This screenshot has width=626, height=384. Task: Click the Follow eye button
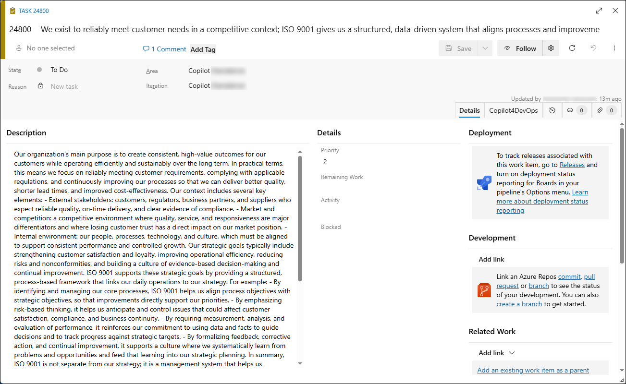[x=520, y=48]
